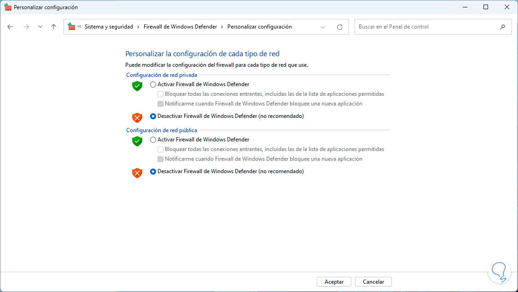
Task: Click the green shield icon in private network section
Action: [x=137, y=86]
